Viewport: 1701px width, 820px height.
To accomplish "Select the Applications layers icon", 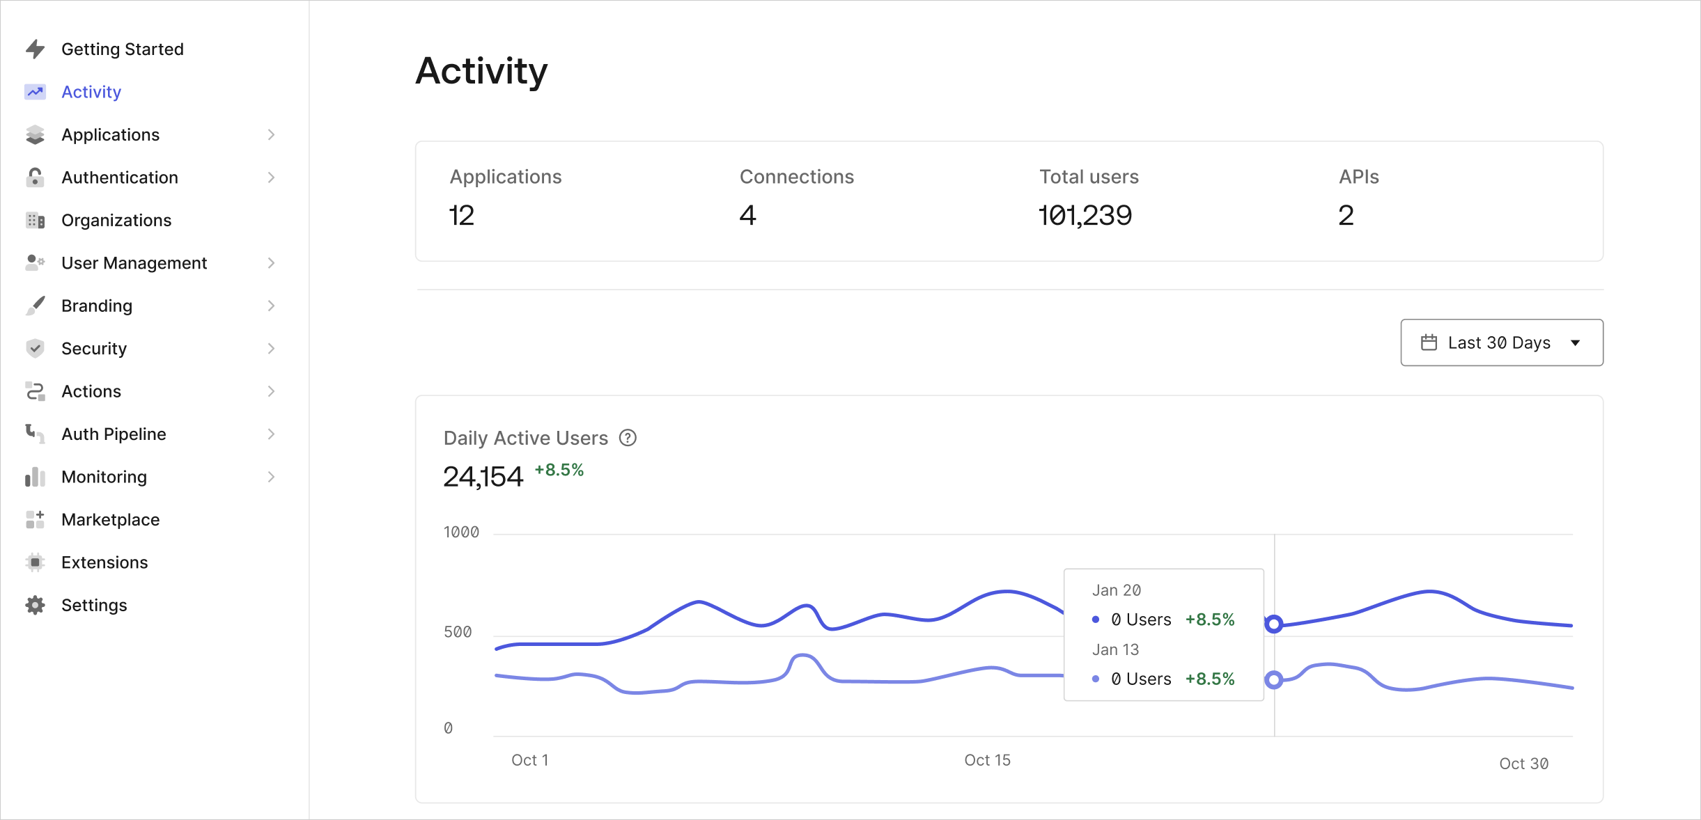I will (34, 134).
